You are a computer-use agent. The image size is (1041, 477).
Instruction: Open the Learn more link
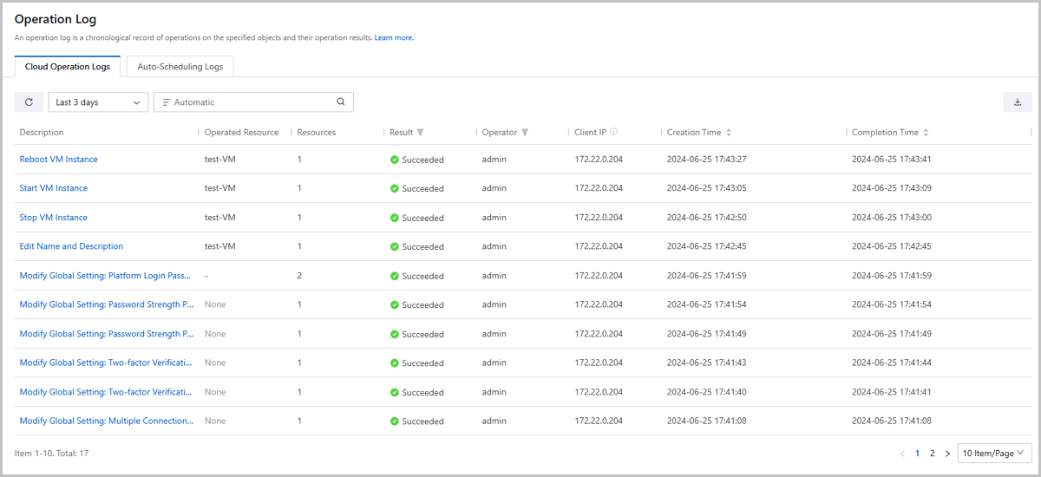coord(394,38)
